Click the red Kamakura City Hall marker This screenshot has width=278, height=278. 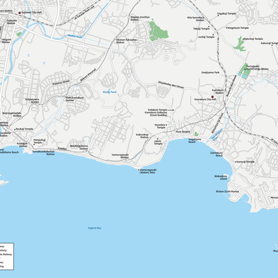pyautogui.click(x=212, y=97)
